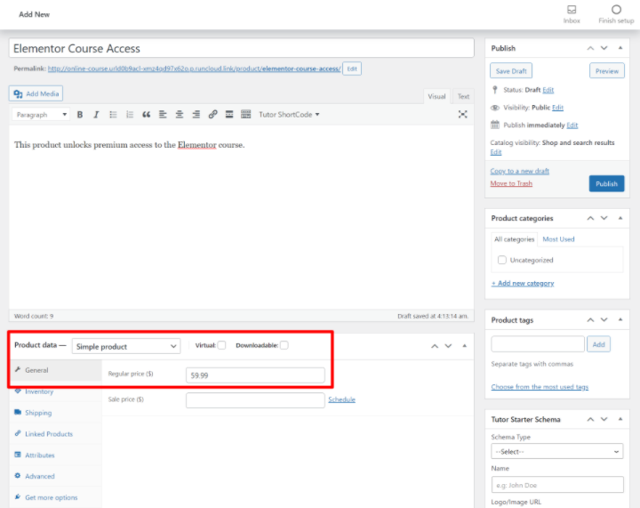Click the Finish setup circle icon
This screenshot has height=508, width=640.
(615, 10)
